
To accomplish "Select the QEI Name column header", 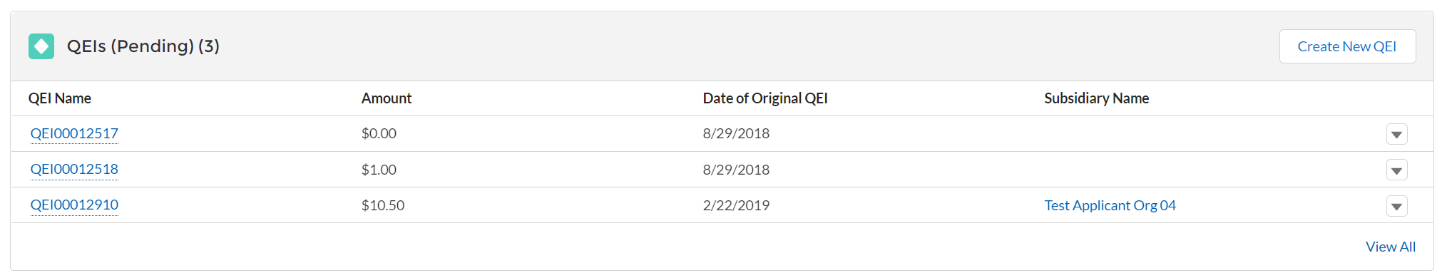I will (x=60, y=98).
